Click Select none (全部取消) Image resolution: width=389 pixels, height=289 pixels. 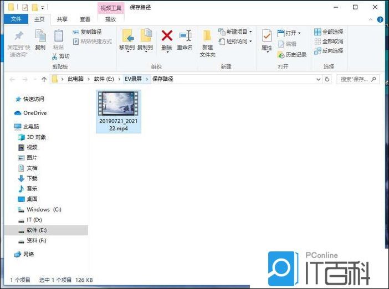[x=329, y=42]
